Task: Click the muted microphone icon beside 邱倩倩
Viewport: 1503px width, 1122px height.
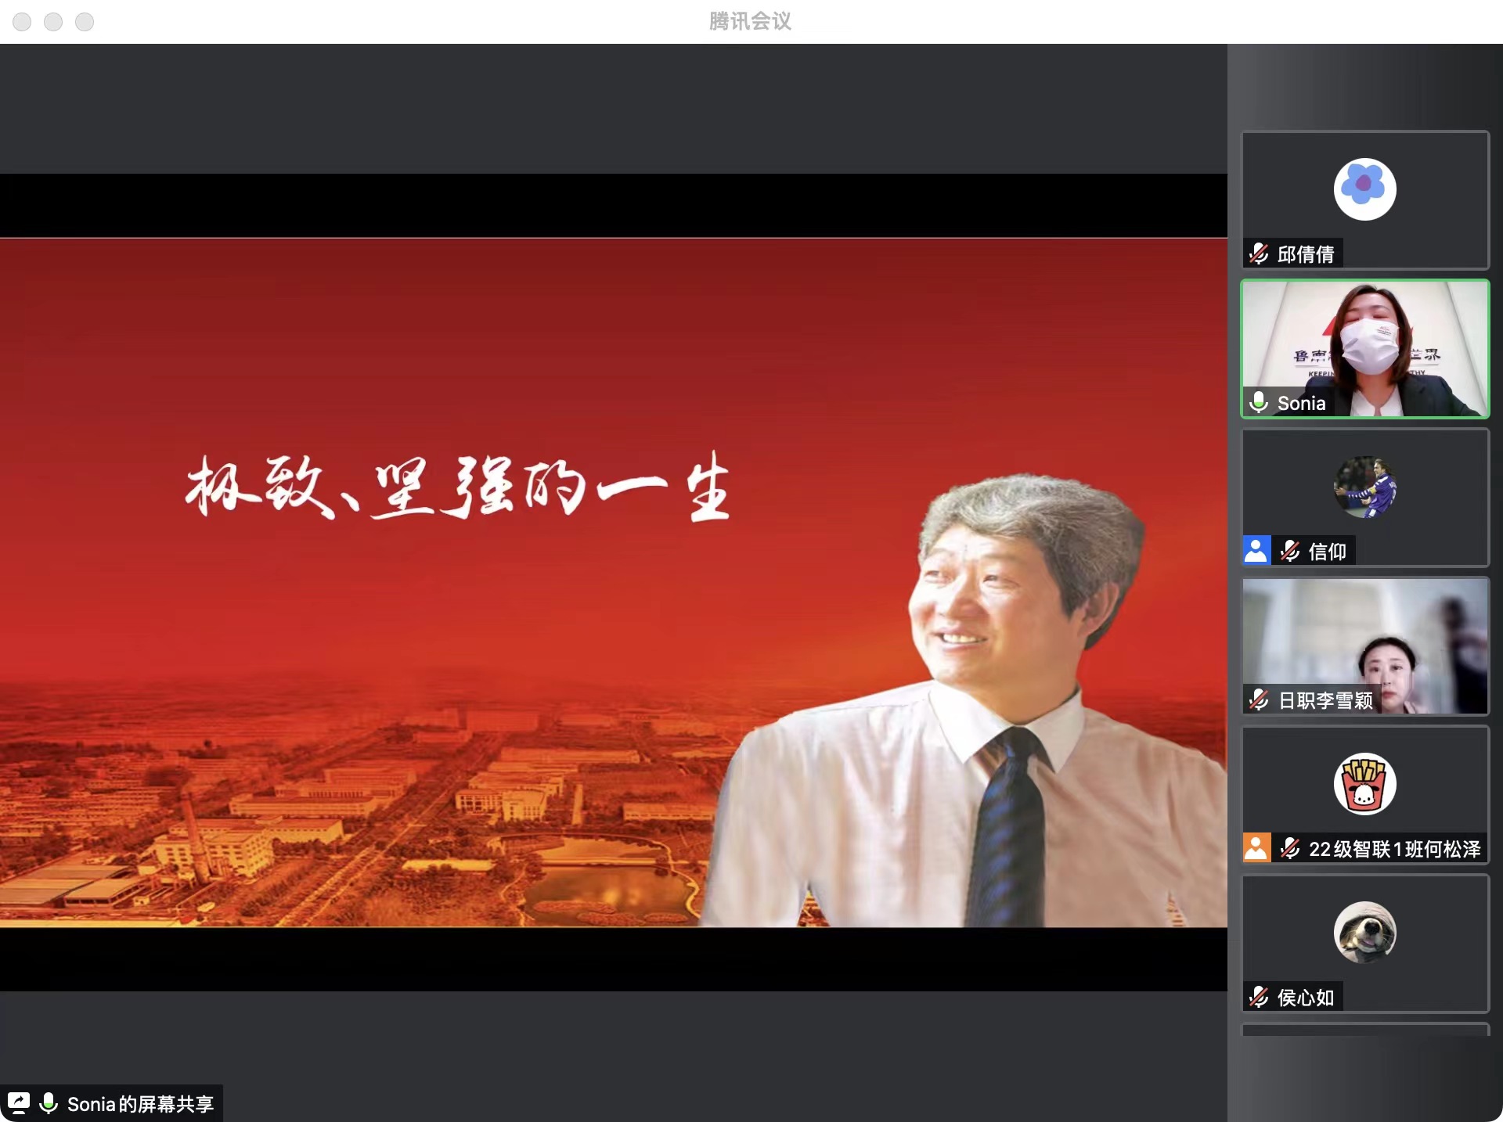Action: 1259,254
